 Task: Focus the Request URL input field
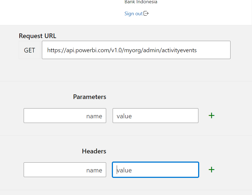pos(136,50)
